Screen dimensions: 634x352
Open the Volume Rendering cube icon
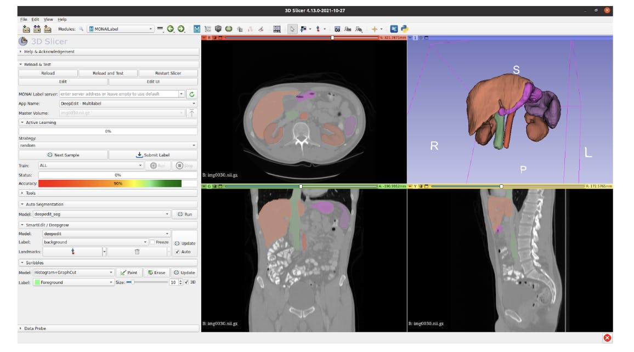tap(218, 29)
